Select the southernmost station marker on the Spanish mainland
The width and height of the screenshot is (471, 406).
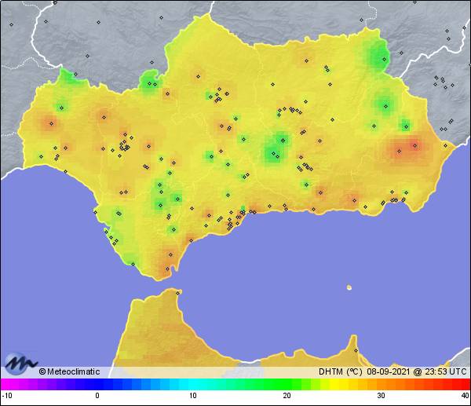(168, 269)
